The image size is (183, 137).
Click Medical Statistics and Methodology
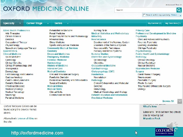click(110, 33)
